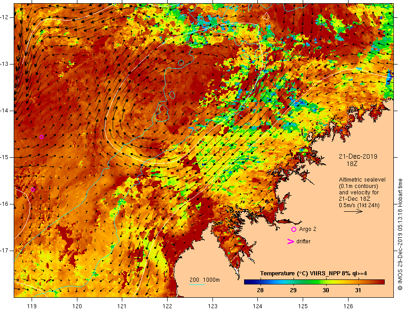Click the '122' longitude axis label
This screenshot has height=311, width=403.
point(167,306)
